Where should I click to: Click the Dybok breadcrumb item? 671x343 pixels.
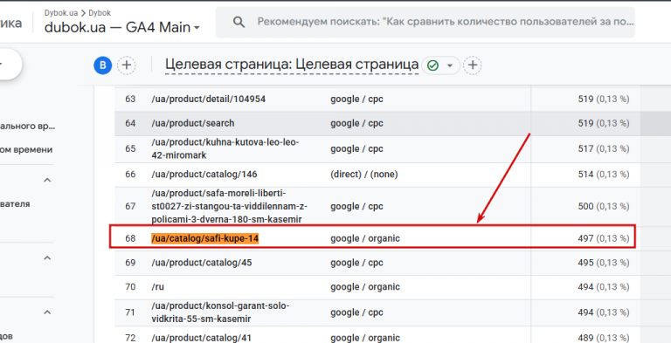[100, 12]
